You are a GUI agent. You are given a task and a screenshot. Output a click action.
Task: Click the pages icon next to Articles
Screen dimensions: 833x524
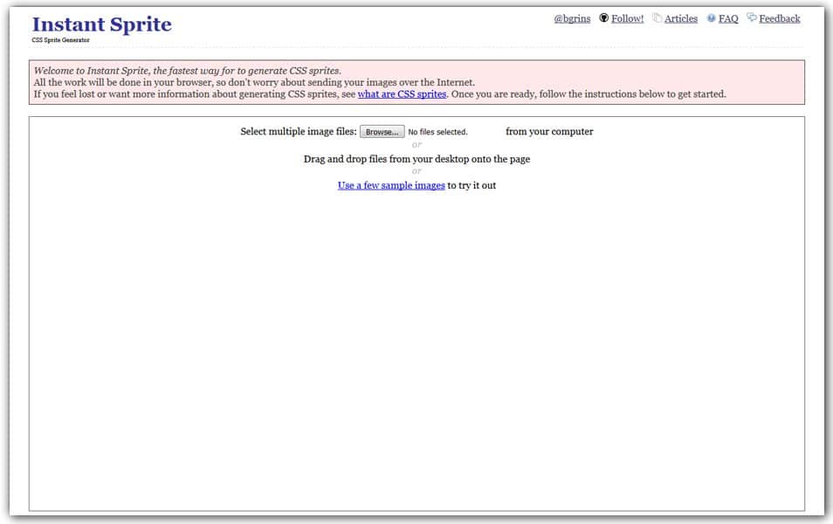pyautogui.click(x=657, y=18)
